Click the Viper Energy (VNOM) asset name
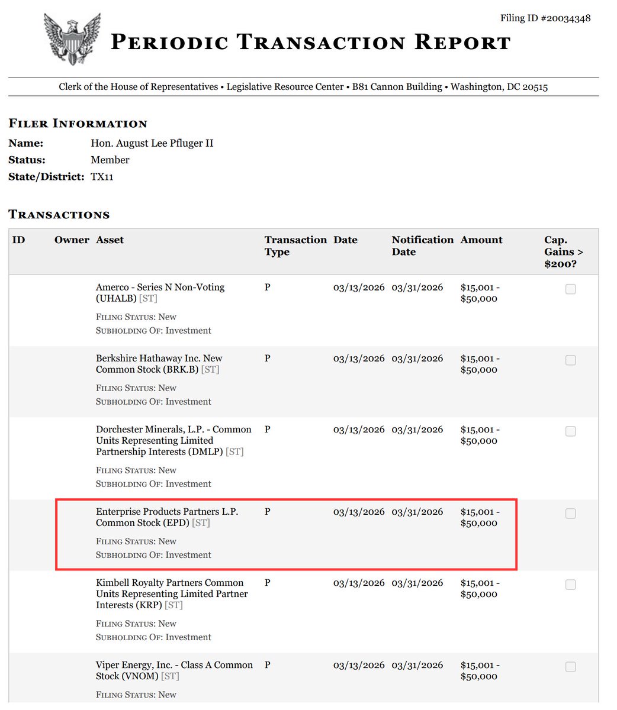This screenshot has height=710, width=617. (174, 670)
